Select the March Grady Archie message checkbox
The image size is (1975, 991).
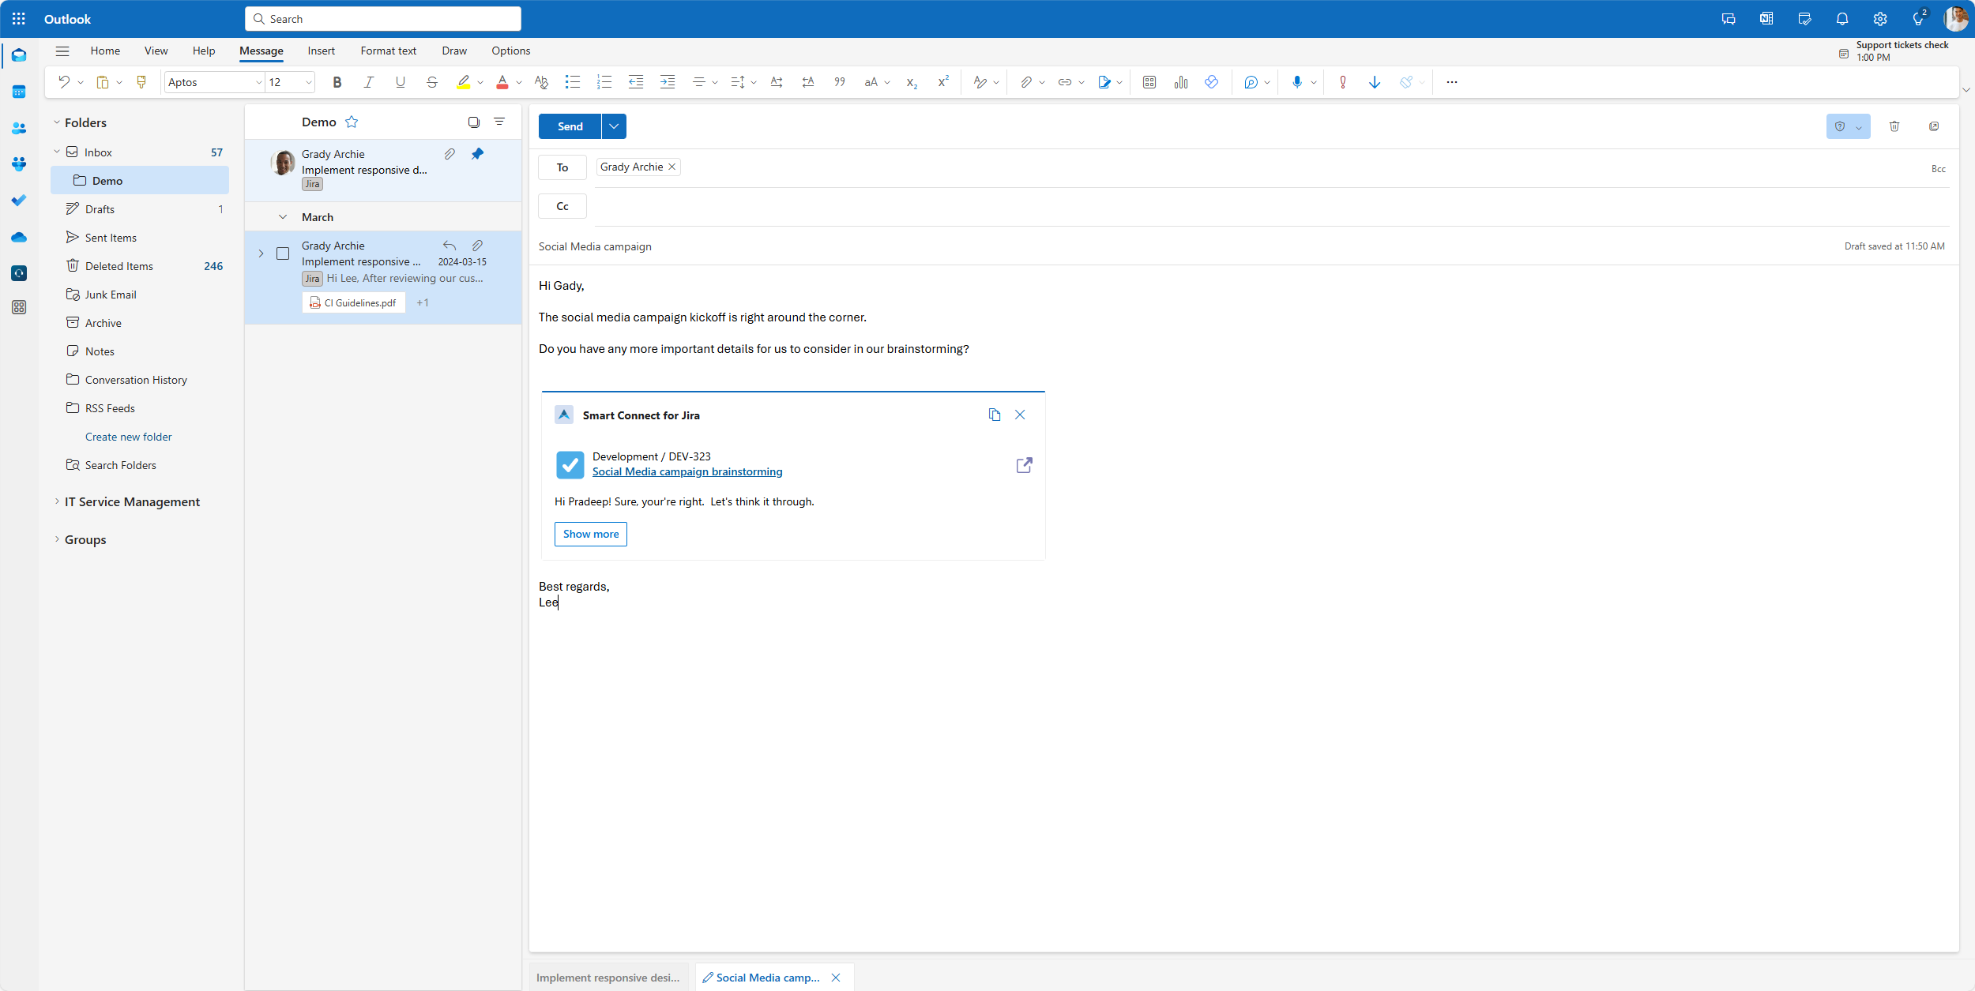pyautogui.click(x=283, y=253)
